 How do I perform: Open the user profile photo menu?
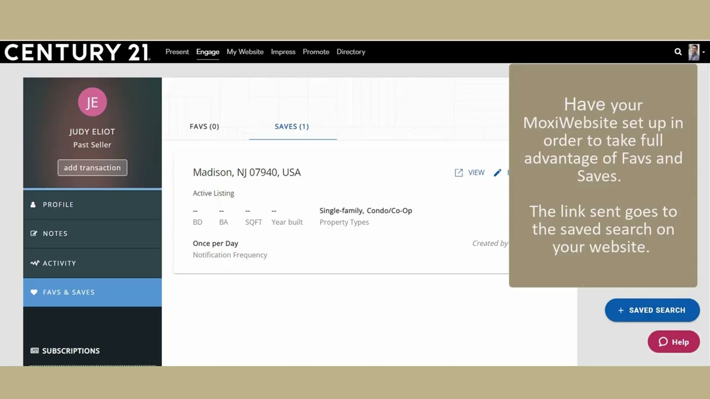click(x=694, y=52)
